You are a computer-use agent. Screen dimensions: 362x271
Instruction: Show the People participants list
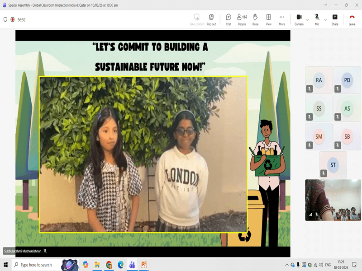point(242,19)
